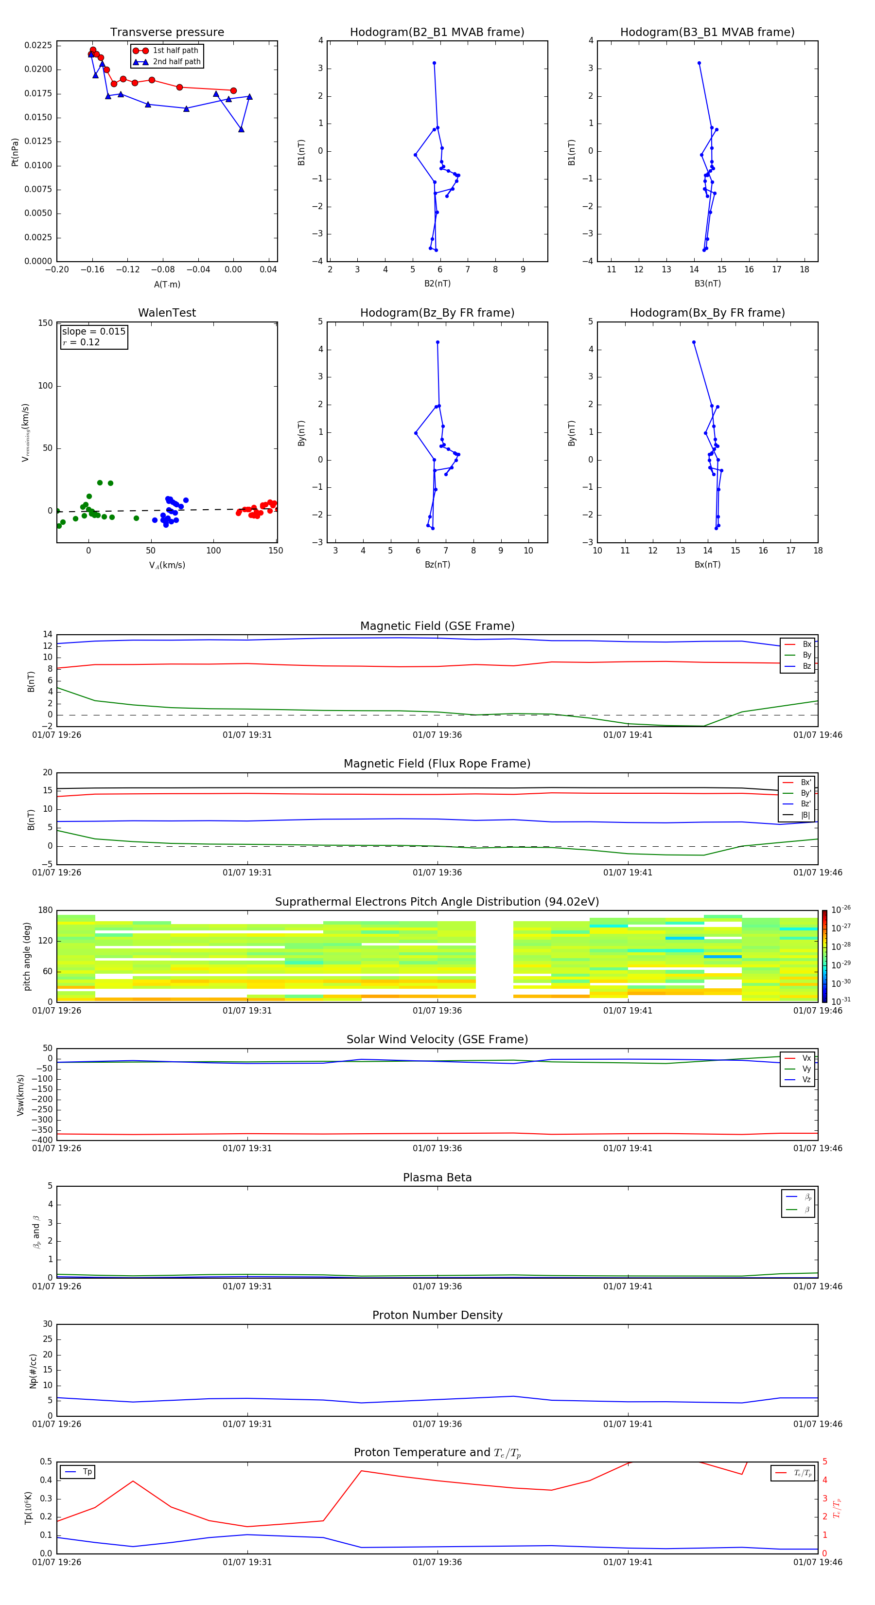Select the '2nd half path' legend entry

[x=168, y=62]
